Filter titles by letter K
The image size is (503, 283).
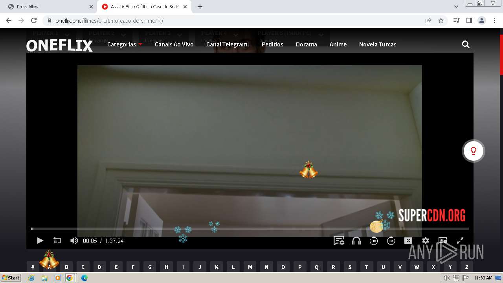(x=217, y=267)
